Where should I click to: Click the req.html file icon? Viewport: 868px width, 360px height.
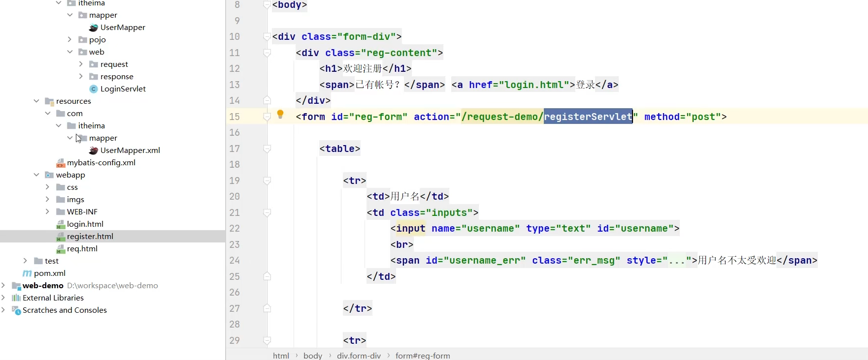[61, 249]
